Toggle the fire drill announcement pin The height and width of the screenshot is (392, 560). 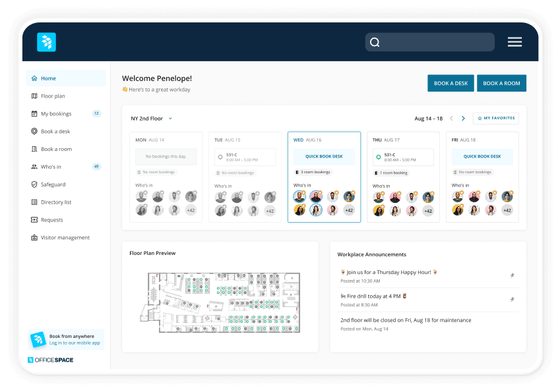[x=513, y=299]
